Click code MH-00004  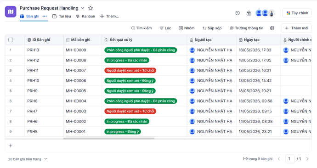[76, 101]
